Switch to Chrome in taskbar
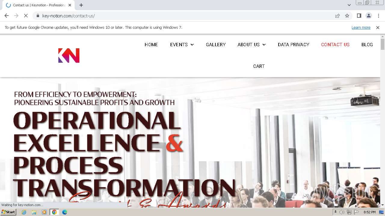385x216 pixels. [54, 212]
